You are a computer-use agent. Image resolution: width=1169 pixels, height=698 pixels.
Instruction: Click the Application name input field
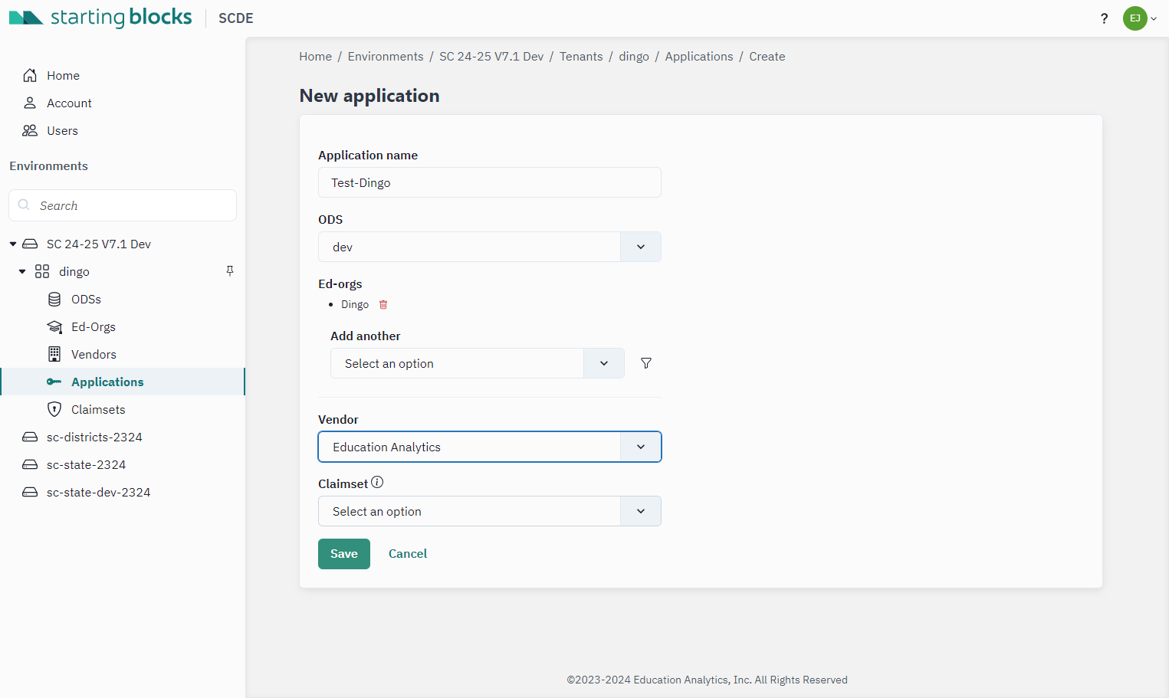490,182
